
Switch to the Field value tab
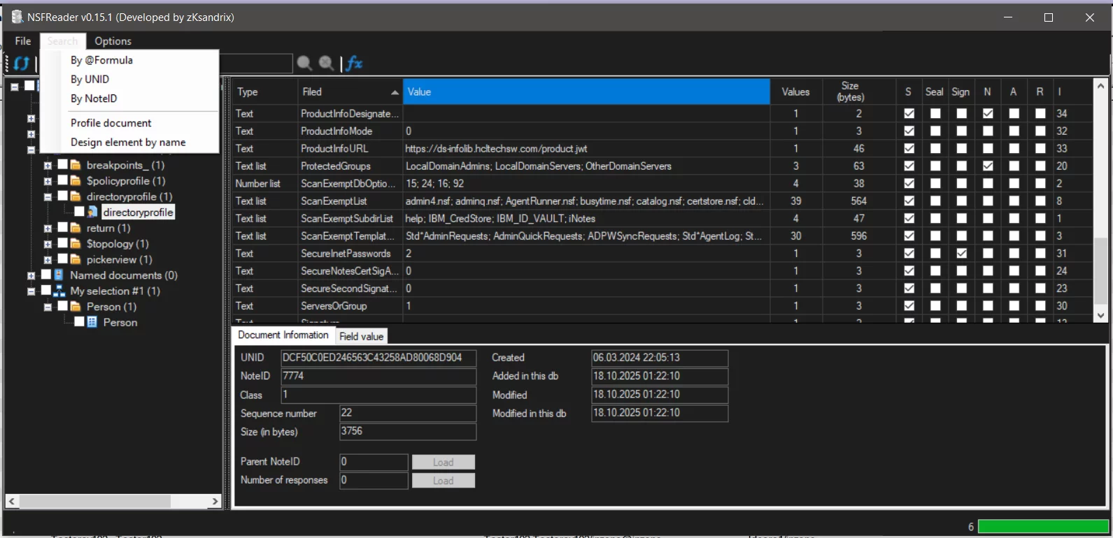tap(361, 336)
